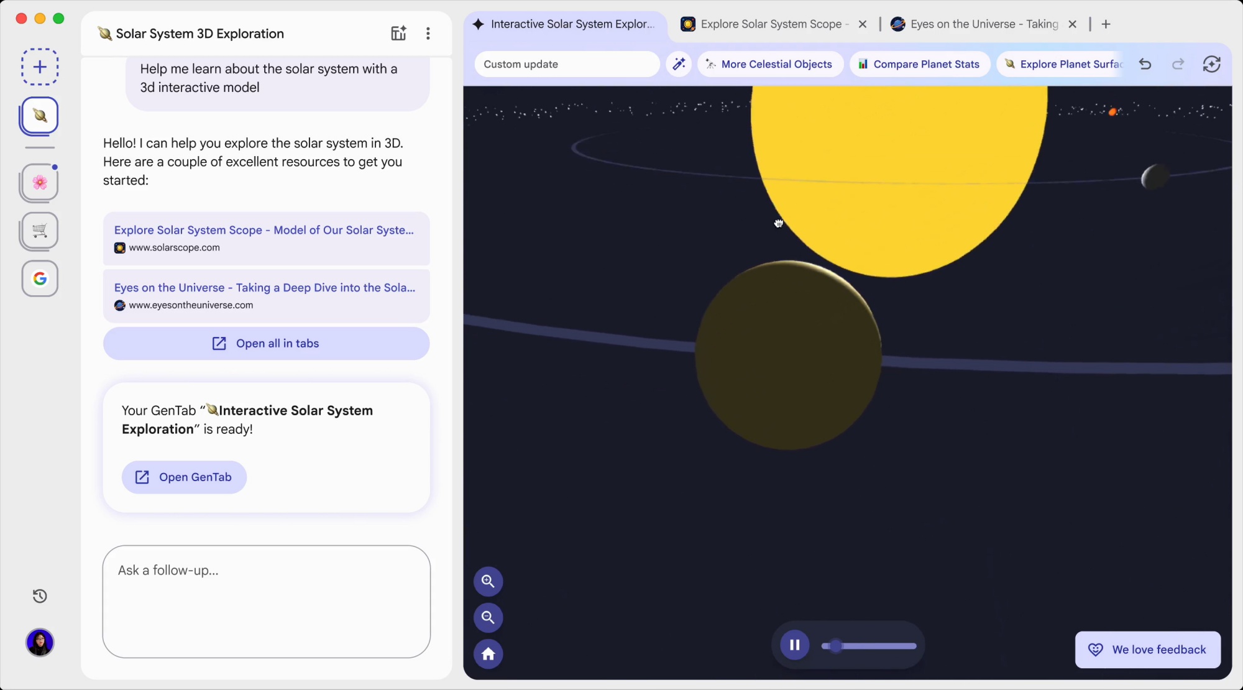
Task: Open the shopping cart task icon
Action: (x=40, y=231)
